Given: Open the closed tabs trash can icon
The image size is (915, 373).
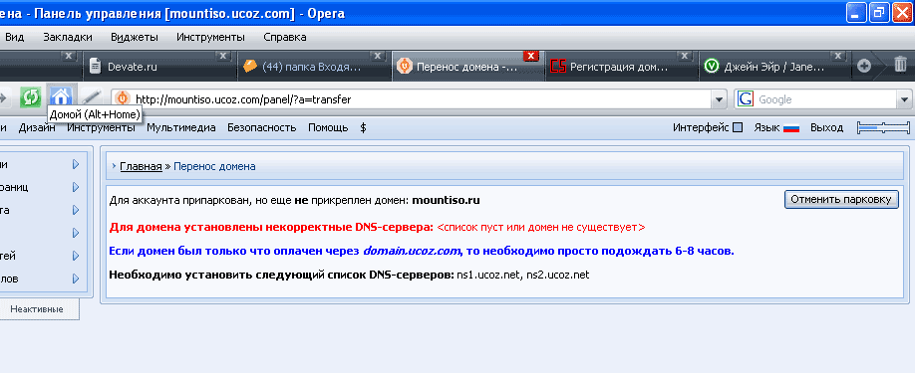Looking at the screenshot, I should point(900,66).
